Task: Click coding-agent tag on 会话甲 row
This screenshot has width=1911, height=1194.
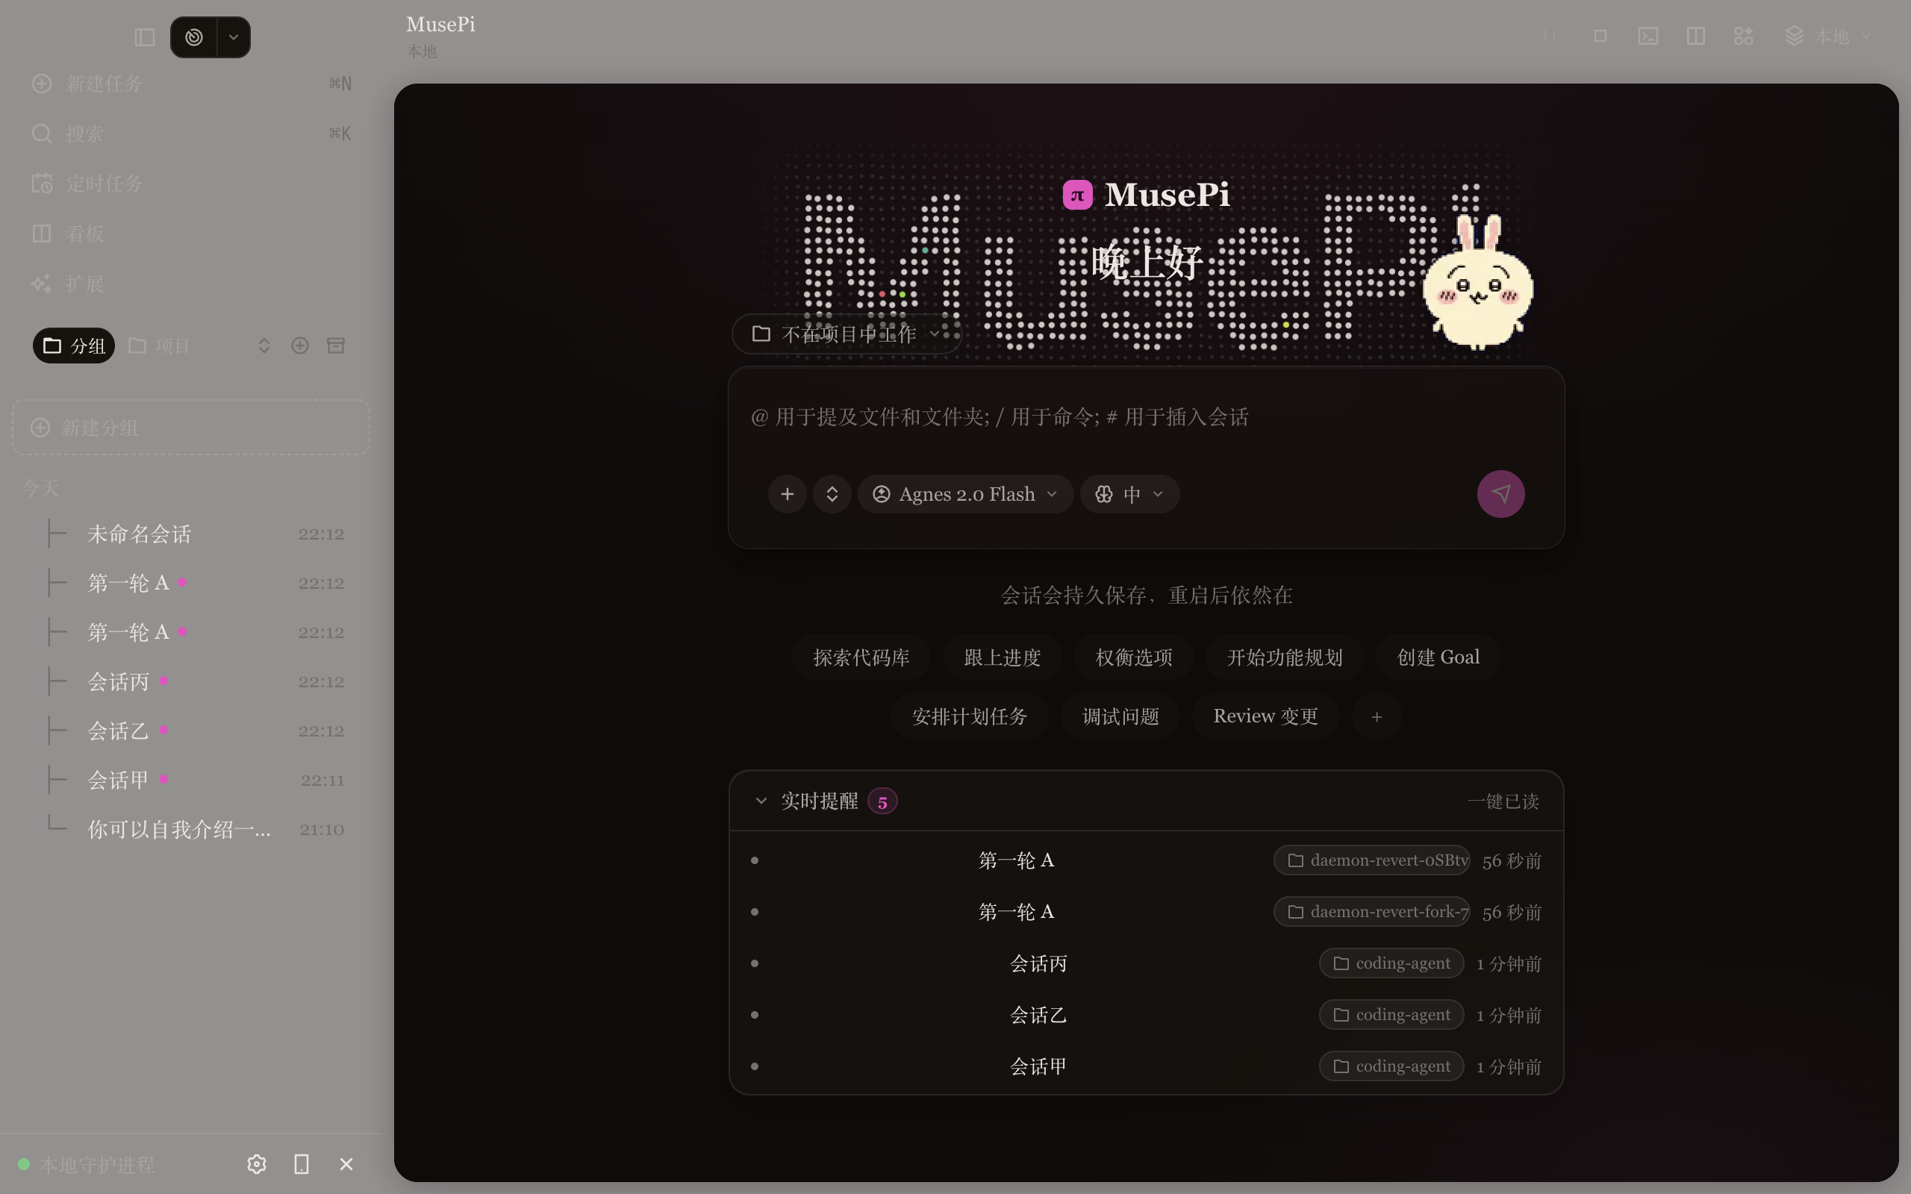Action: [x=1391, y=1066]
